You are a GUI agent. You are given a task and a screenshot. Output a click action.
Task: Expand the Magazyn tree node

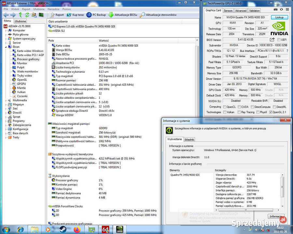pos(6,105)
